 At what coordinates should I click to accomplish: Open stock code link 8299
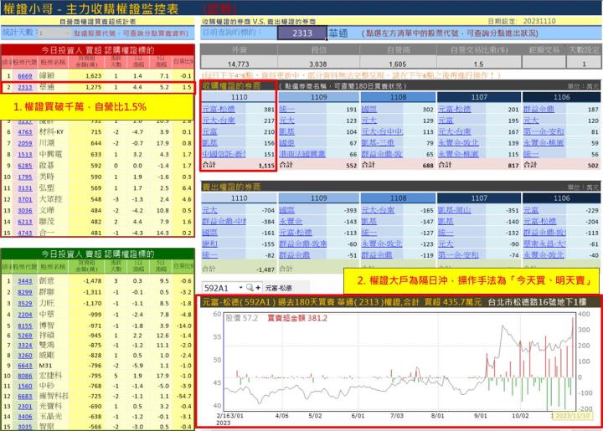(25, 292)
